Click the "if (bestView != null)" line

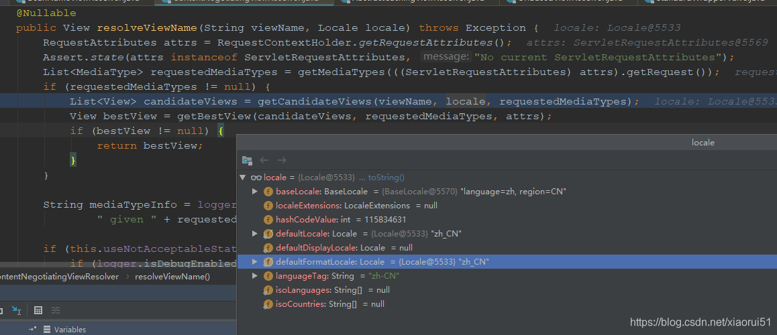(147, 131)
